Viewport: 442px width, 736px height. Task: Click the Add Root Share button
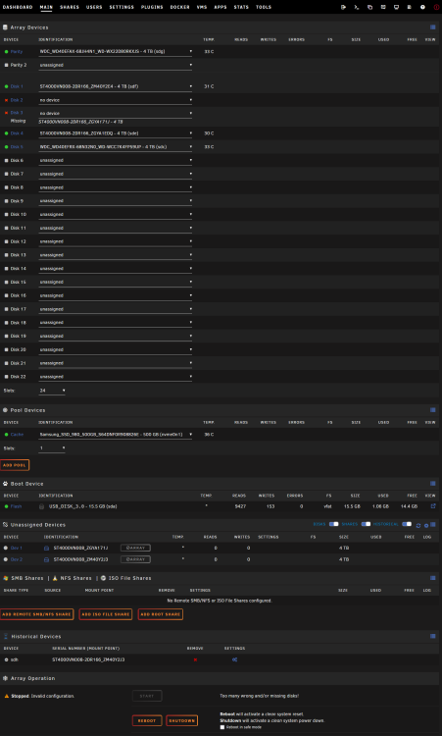coord(161,614)
